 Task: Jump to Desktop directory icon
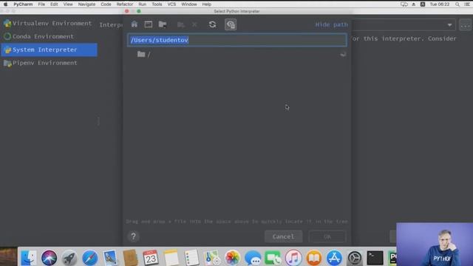pos(148,24)
